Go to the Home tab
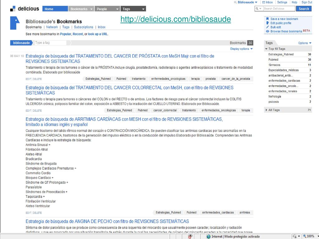 (55, 9)
